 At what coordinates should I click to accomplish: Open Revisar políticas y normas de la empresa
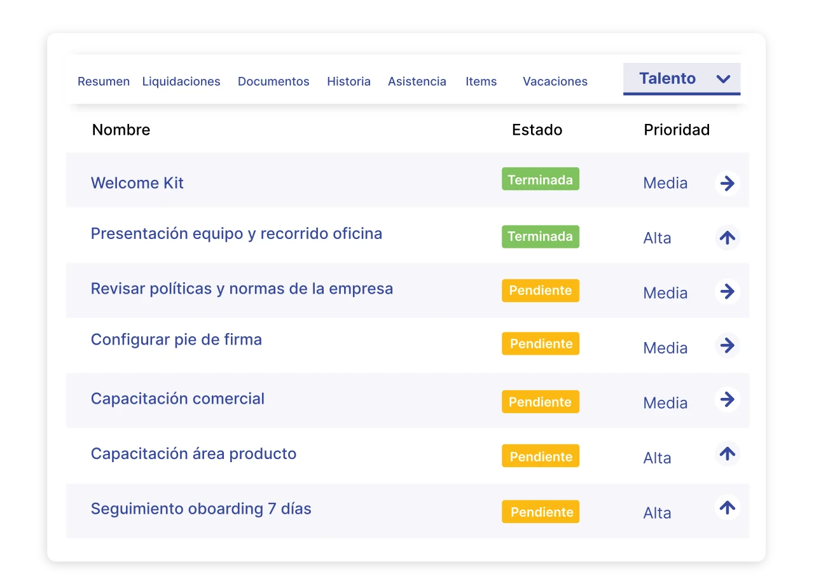pos(242,289)
